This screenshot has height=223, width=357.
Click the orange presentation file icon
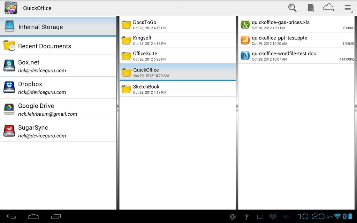point(245,40)
